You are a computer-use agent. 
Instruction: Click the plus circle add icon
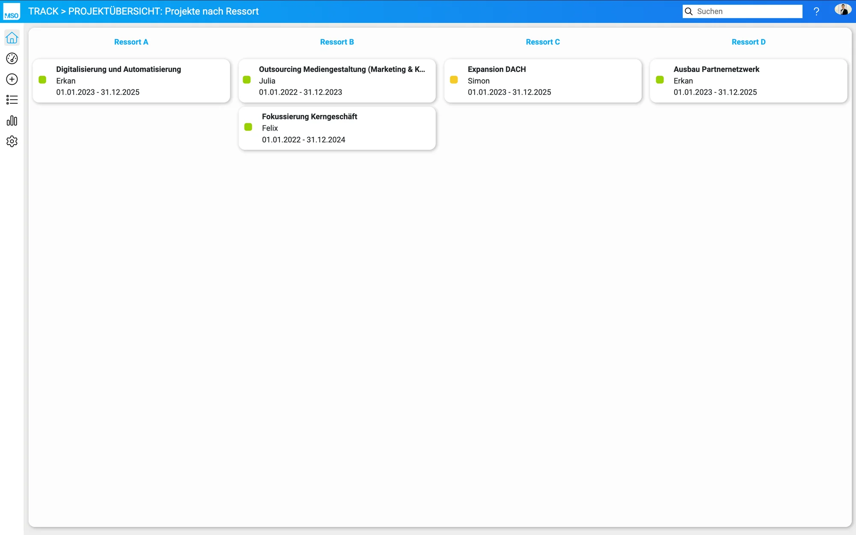pyautogui.click(x=12, y=79)
